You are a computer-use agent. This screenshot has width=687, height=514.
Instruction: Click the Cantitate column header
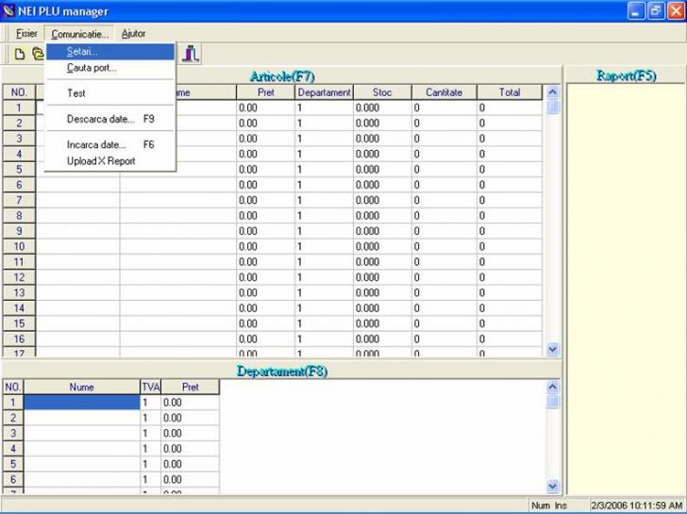pyautogui.click(x=444, y=92)
